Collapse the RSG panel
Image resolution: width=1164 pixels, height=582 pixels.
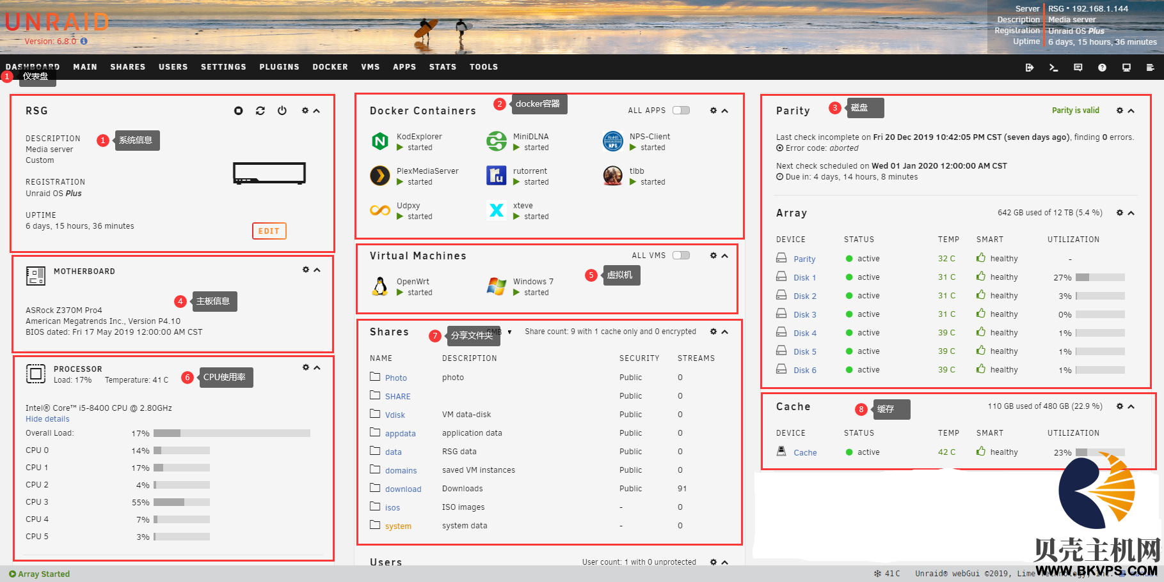click(x=317, y=111)
